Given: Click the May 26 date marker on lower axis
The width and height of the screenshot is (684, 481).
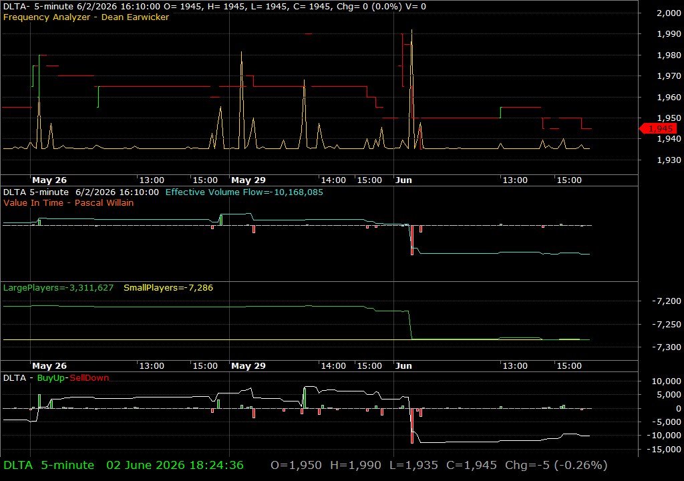Looking at the screenshot, I should tap(49, 366).
